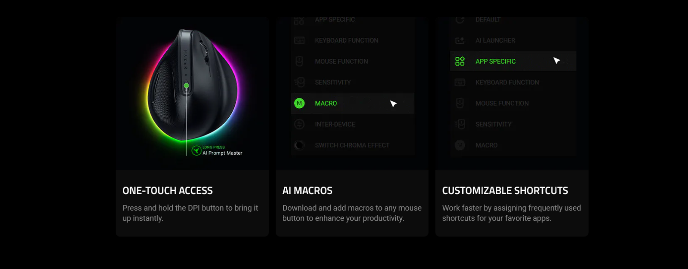
Task: Click the green App Specific grid icon
Action: [x=460, y=61]
